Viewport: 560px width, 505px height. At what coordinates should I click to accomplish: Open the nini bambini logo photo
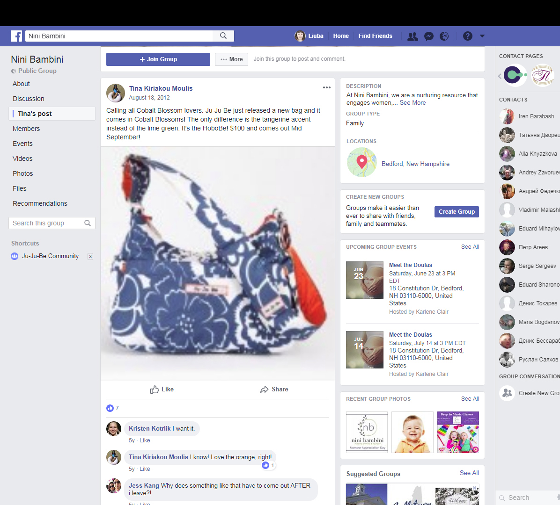pos(367,432)
